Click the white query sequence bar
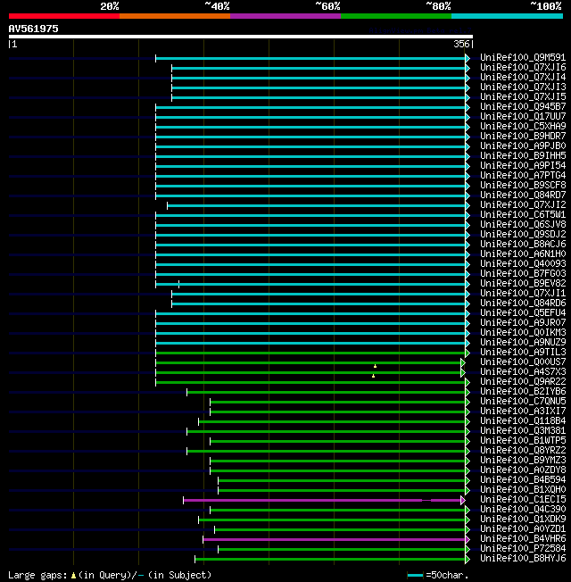The image size is (571, 582). coord(241,37)
